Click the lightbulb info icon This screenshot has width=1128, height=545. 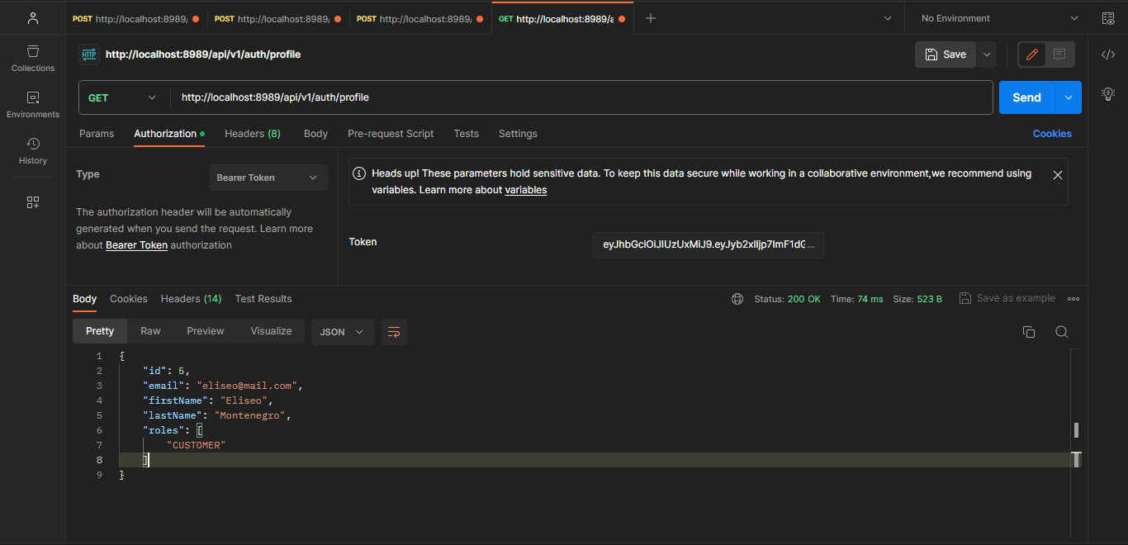pos(1108,94)
